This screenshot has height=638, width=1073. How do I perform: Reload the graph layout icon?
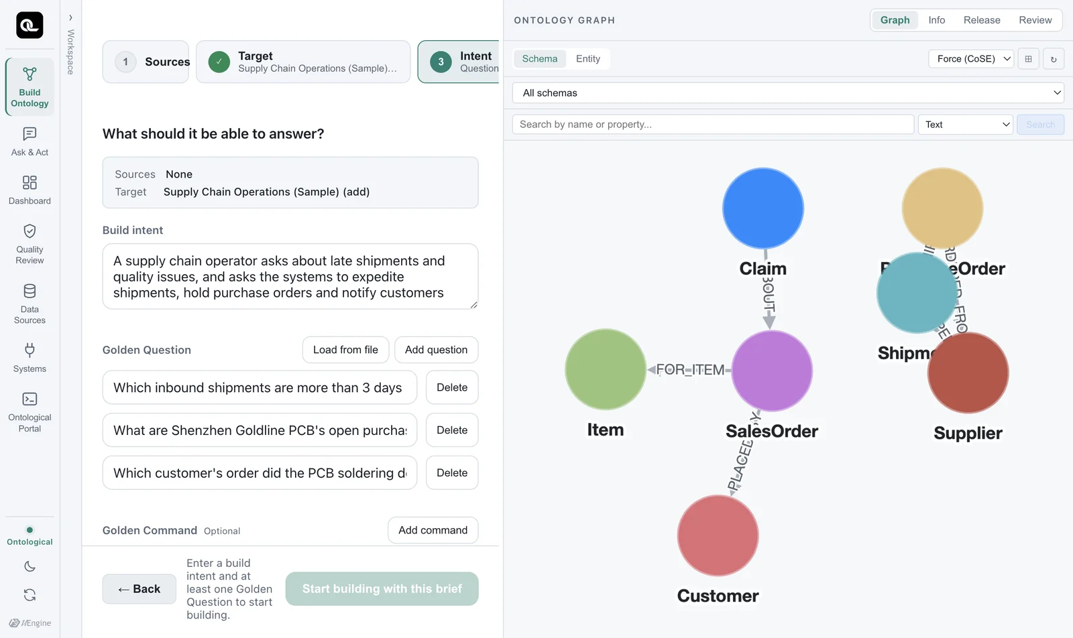point(1054,59)
